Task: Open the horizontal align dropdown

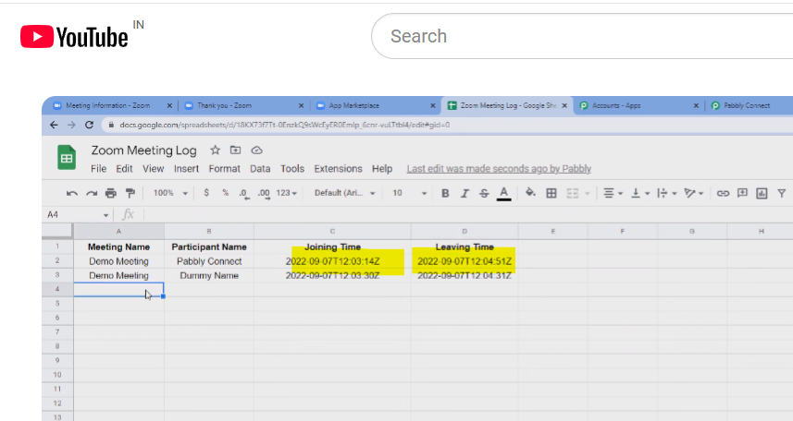Action: (x=613, y=193)
